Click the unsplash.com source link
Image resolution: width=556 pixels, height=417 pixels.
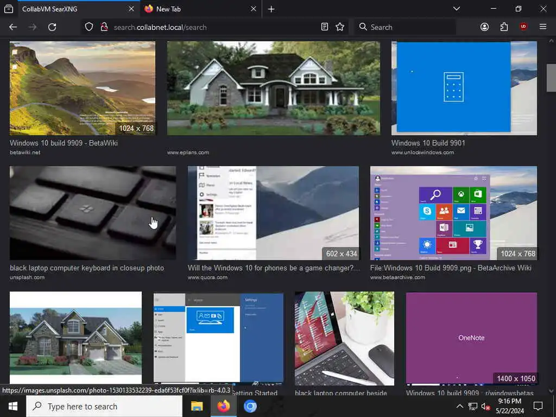click(x=27, y=277)
